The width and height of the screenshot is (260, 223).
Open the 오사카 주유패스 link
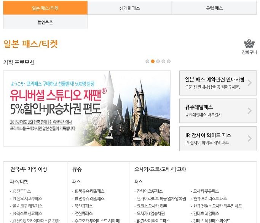[206, 191]
